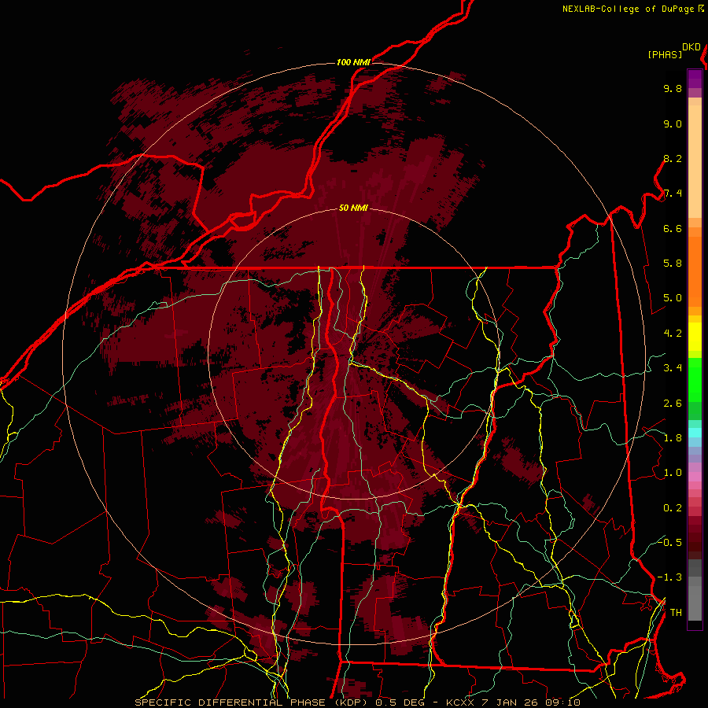
Task: Click the [PHAS] units label
Action: point(665,55)
